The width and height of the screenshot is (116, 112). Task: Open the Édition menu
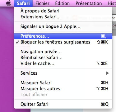pyautogui.click(x=62, y=3)
